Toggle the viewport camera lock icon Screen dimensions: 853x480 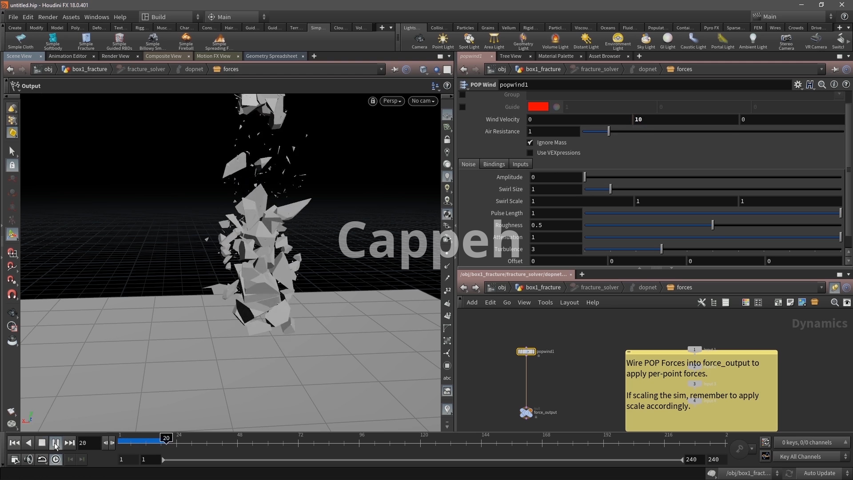point(373,101)
